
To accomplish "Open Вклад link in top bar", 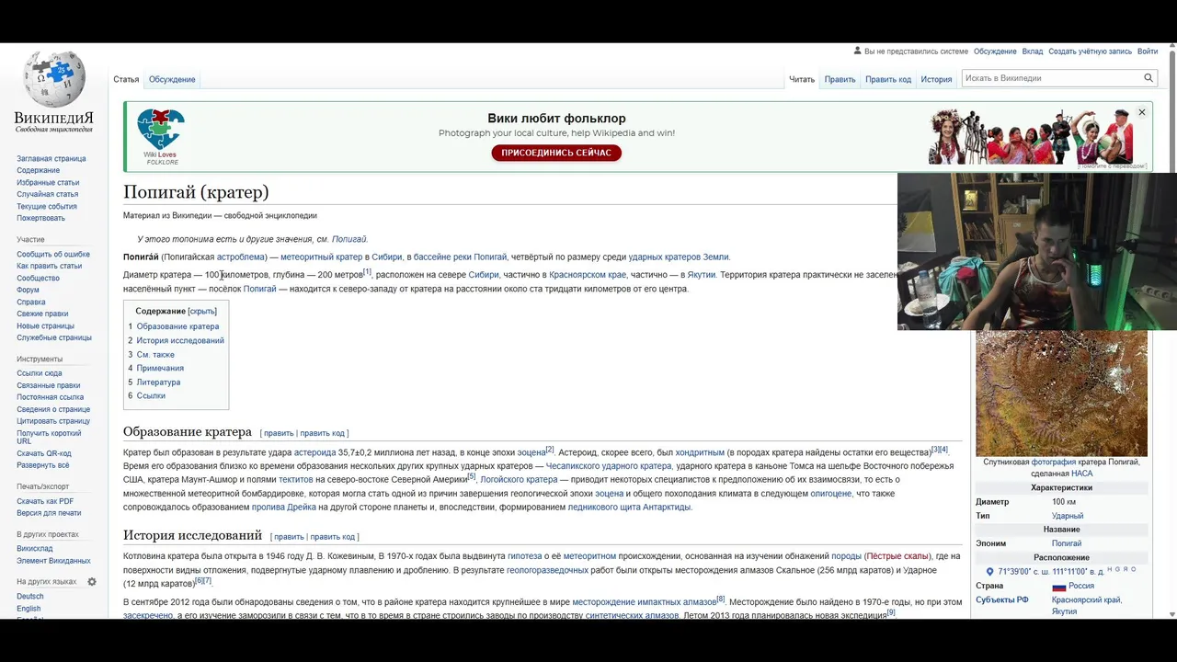I will point(1033,51).
